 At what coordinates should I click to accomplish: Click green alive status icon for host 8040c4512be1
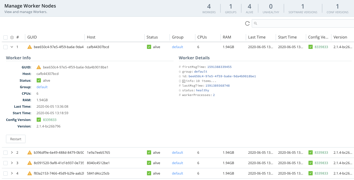tap(149, 163)
